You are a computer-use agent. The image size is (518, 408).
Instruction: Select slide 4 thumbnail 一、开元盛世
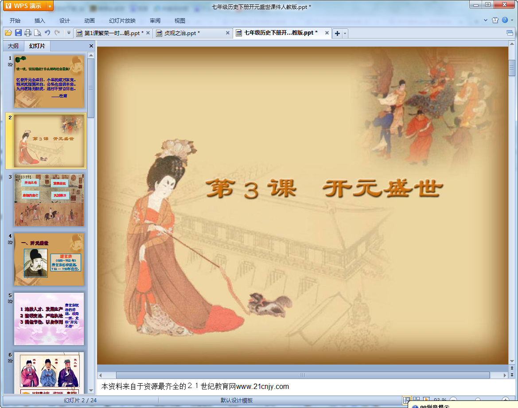[x=49, y=259]
